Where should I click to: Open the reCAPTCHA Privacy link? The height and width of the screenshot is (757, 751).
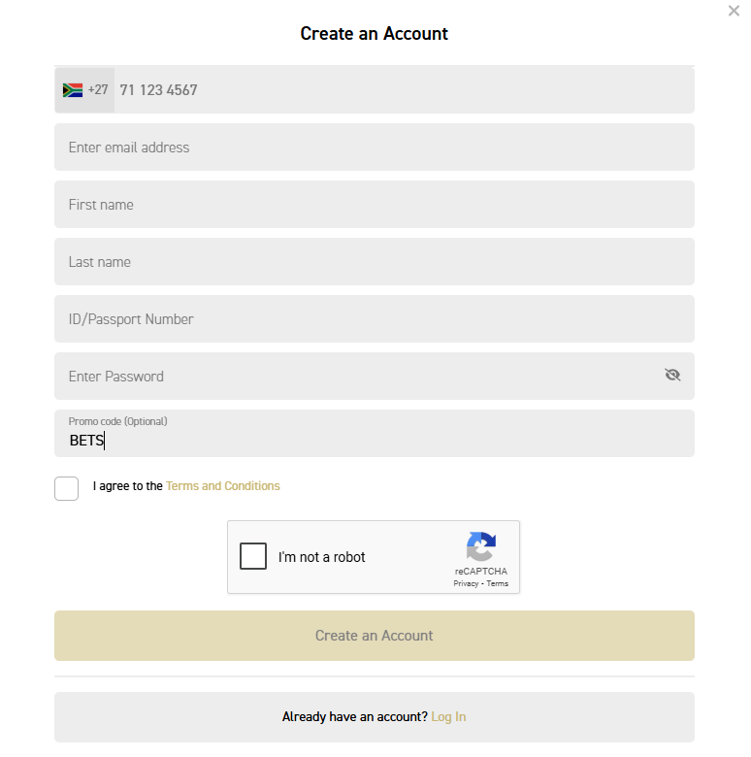pyautogui.click(x=466, y=583)
